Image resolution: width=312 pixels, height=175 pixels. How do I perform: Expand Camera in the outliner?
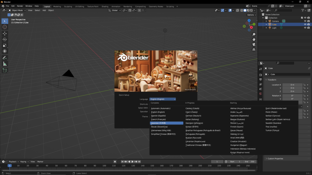click(266, 21)
